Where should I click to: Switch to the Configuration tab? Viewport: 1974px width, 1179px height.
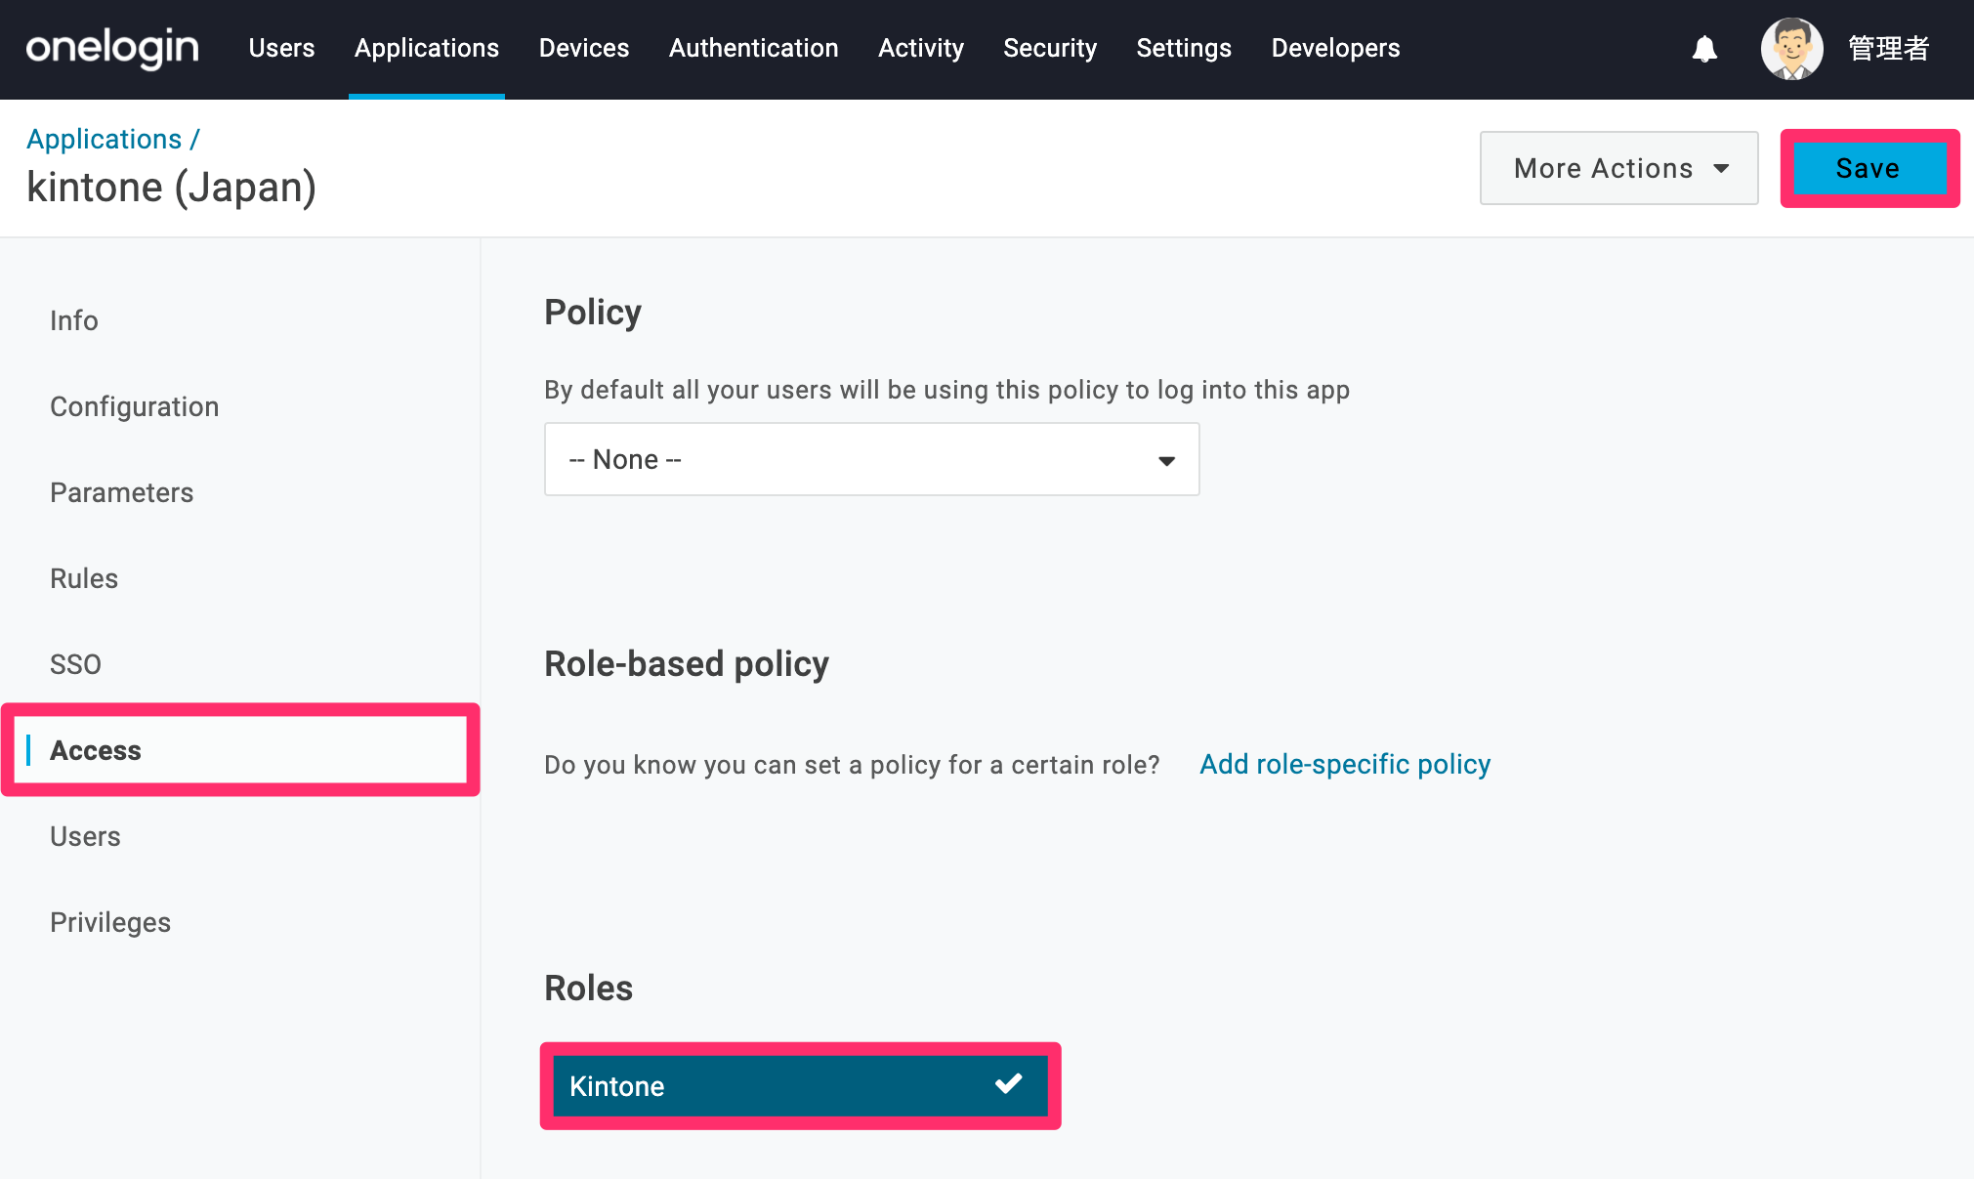coord(135,406)
